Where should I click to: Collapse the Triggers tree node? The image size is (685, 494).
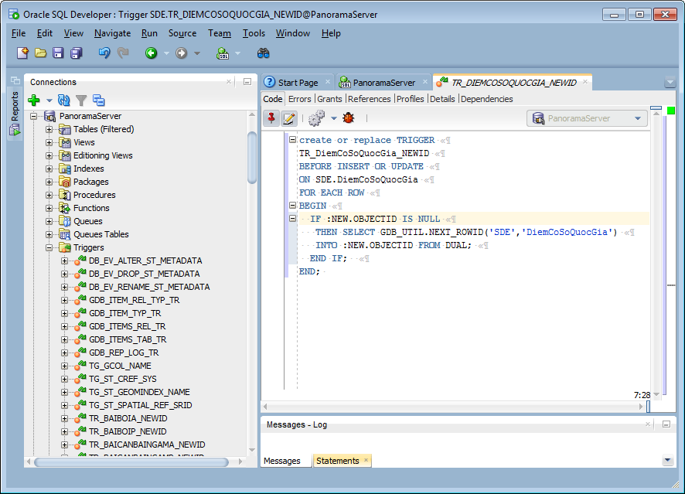point(49,247)
